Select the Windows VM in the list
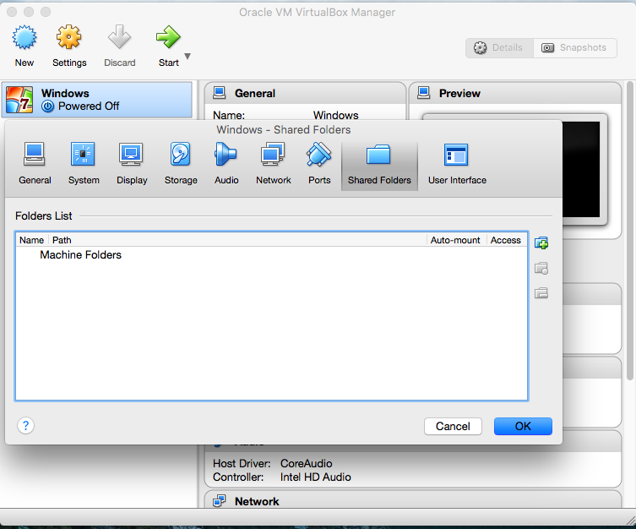 (96, 100)
